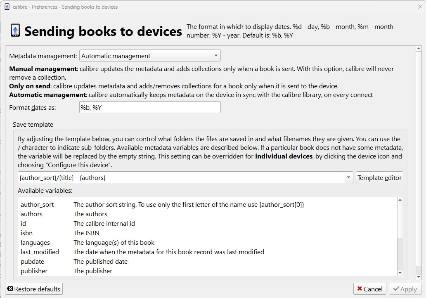Viewport: 426px width, 298px height.
Task: Click the device icon beside the page heading
Action: 15,31
